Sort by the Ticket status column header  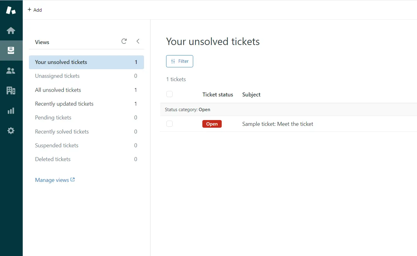coord(218,95)
